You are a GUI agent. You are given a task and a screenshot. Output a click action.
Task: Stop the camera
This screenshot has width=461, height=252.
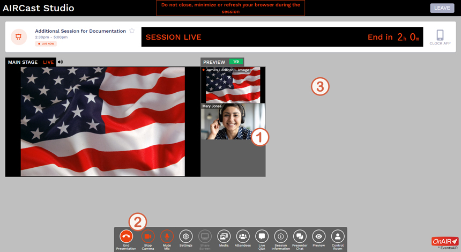click(148, 236)
